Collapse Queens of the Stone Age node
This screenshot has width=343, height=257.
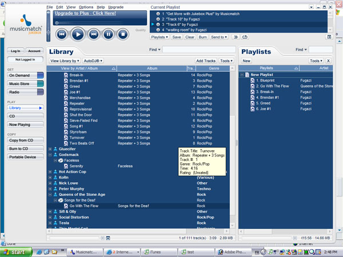50,194
